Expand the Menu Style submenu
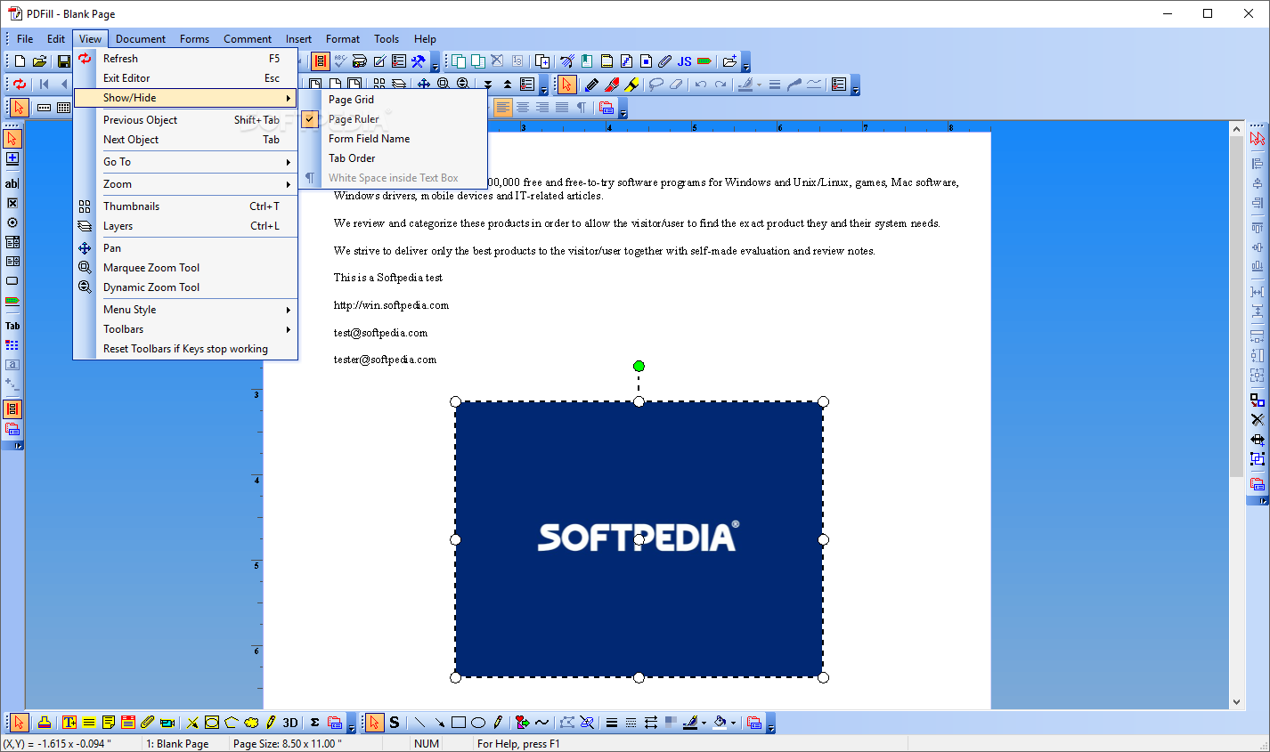 pyautogui.click(x=185, y=310)
